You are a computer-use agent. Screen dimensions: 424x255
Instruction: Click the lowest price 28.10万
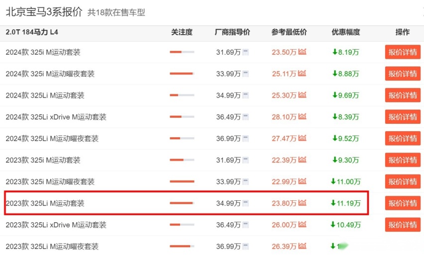click(284, 117)
